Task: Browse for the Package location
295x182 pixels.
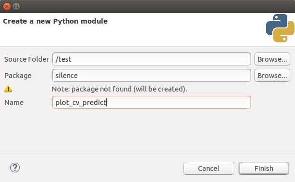Action: [x=272, y=76]
